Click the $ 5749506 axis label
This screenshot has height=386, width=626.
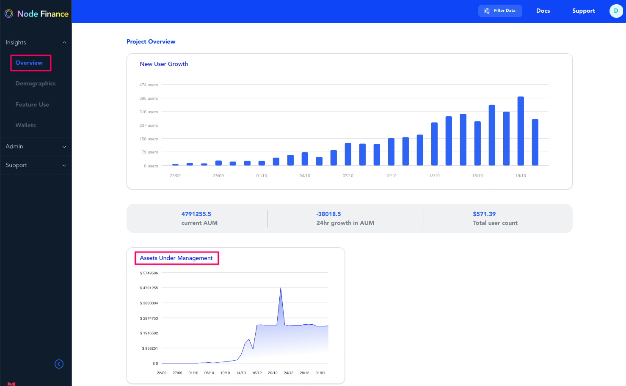149,273
